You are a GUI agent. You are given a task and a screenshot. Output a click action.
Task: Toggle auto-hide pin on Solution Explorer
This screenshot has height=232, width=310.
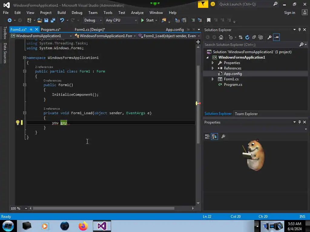299,30
